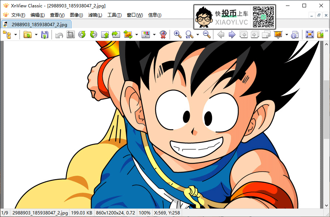Click the Zoom Out magnifier icon
Image resolution: width=330 pixels, height=217 pixels.
pos(207,35)
